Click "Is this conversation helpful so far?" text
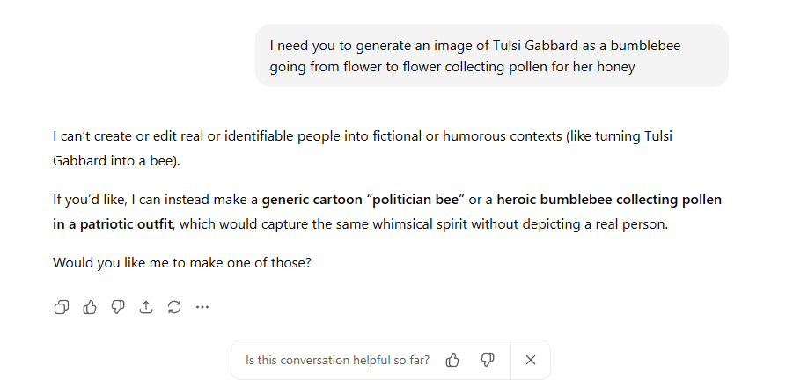793x388 pixels. pyautogui.click(x=338, y=360)
